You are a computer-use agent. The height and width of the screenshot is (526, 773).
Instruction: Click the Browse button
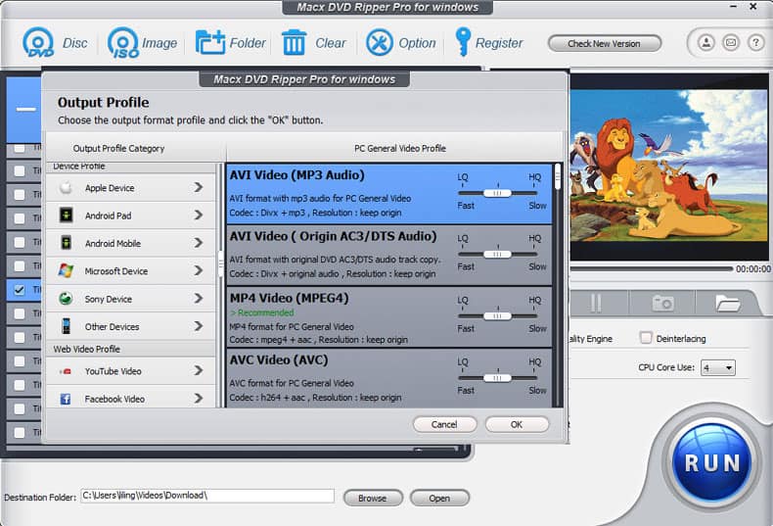pos(373,498)
